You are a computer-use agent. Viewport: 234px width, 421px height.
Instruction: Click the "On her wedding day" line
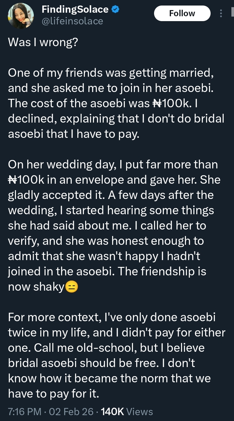[x=112, y=164]
